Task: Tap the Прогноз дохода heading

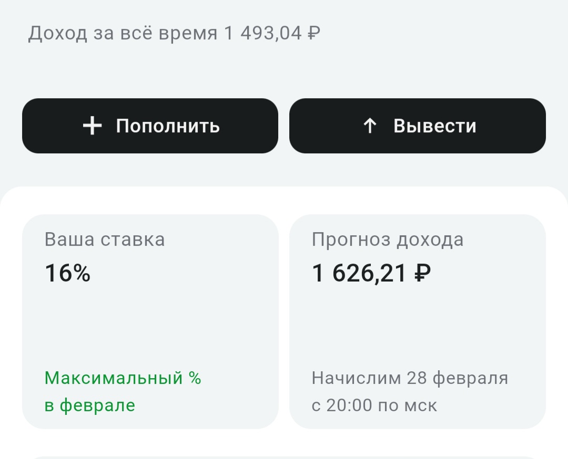Action: point(388,239)
